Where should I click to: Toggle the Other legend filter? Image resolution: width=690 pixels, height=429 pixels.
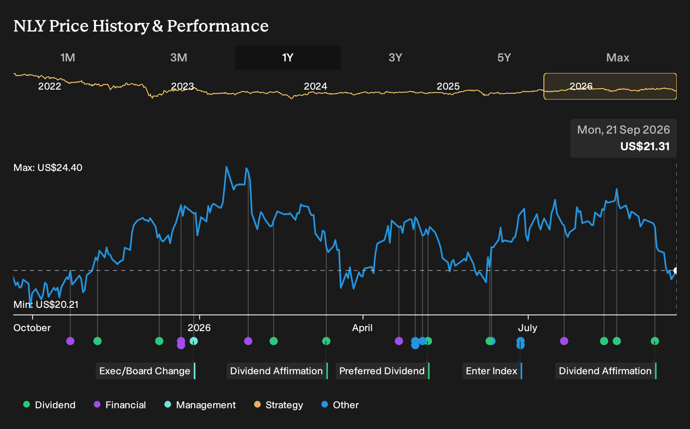coord(340,405)
